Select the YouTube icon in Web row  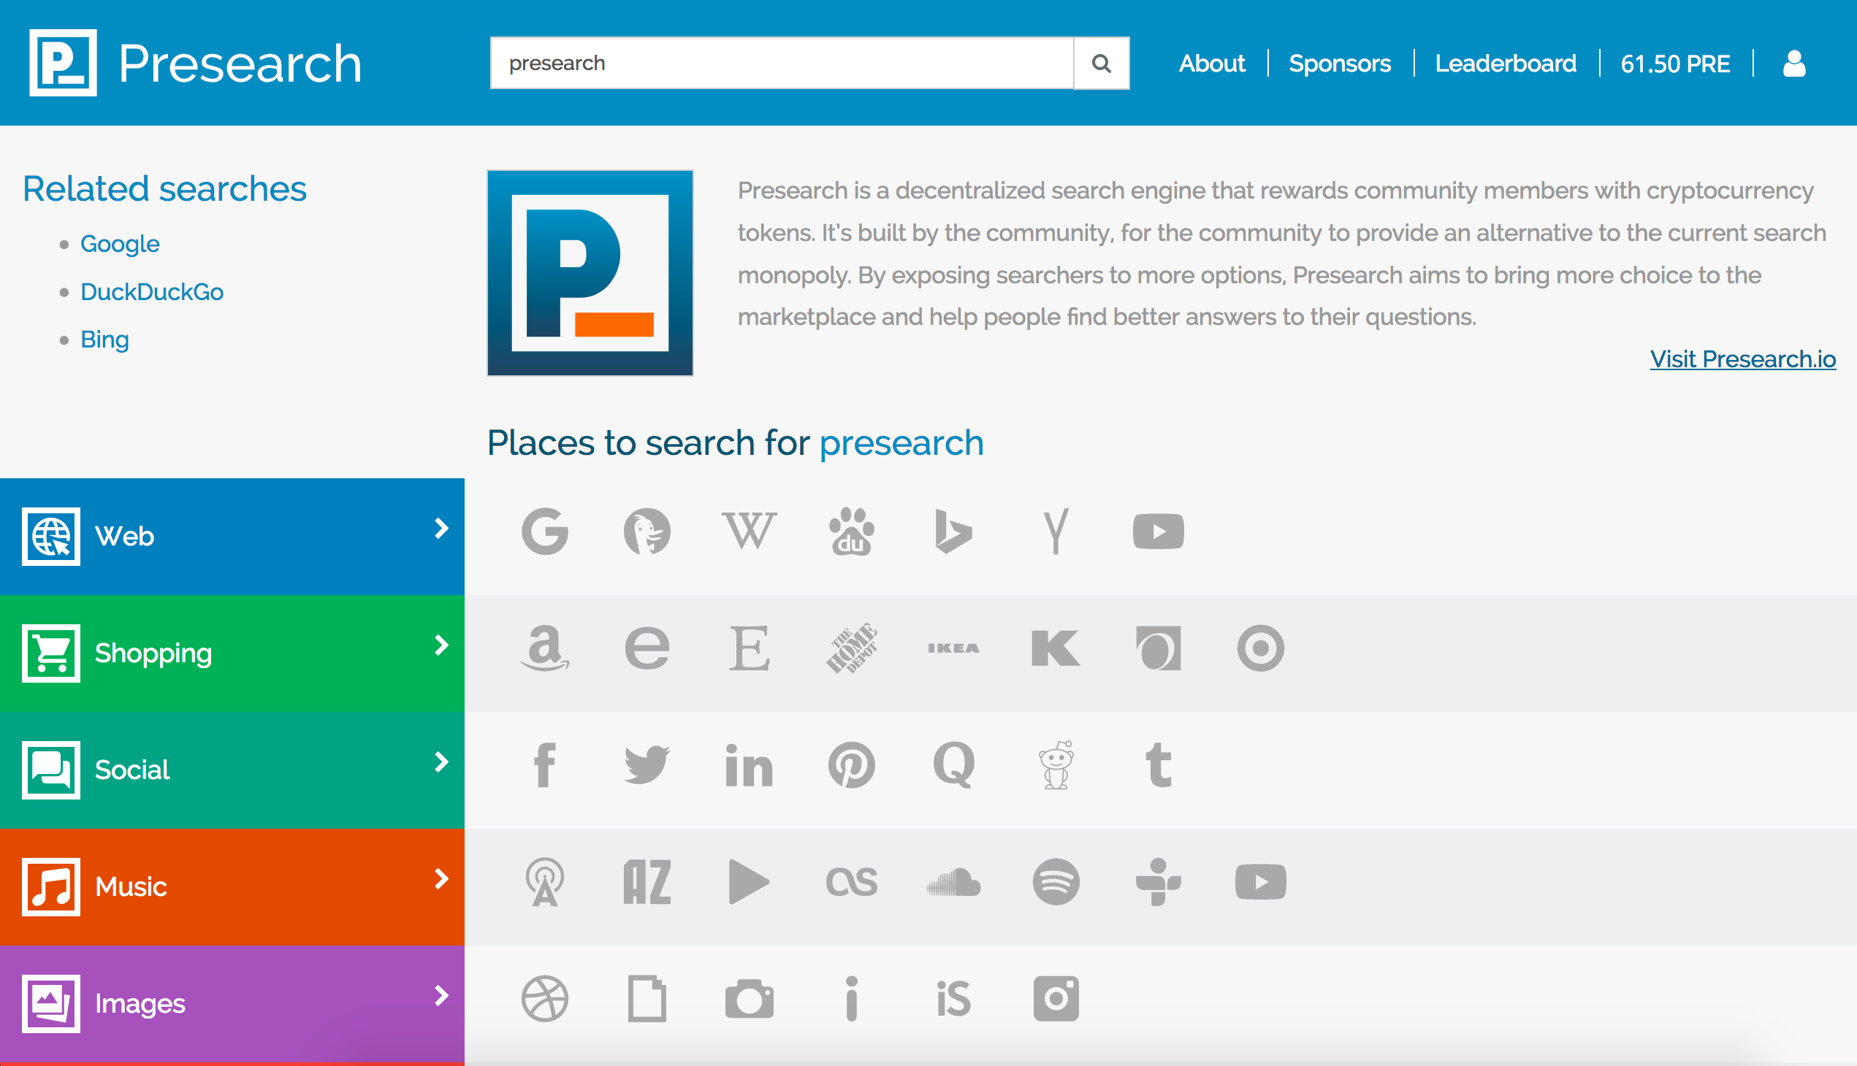pyautogui.click(x=1158, y=532)
